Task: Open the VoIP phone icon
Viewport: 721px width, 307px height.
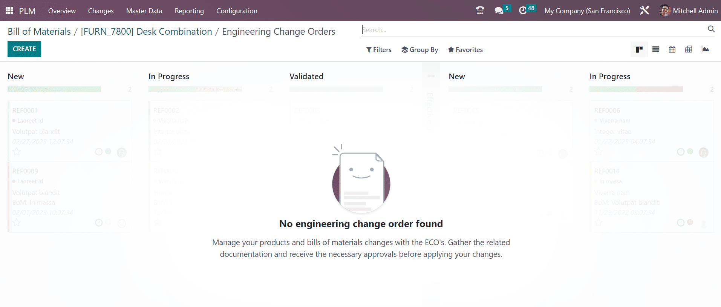Action: tap(480, 11)
